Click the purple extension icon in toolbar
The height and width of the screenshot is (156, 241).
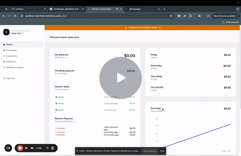(185, 16)
